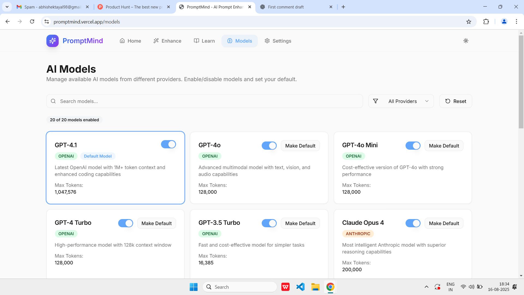The width and height of the screenshot is (524, 295).
Task: Reload the page
Action: pos(32,22)
